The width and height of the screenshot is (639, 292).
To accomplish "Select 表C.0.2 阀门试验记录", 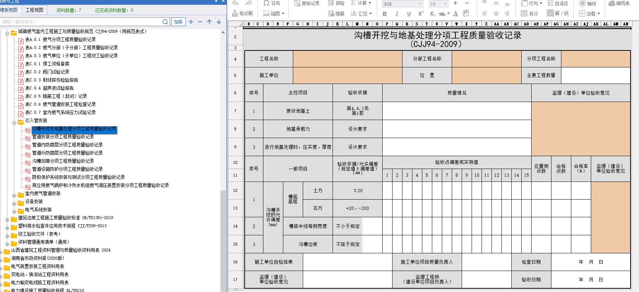I will (47, 72).
